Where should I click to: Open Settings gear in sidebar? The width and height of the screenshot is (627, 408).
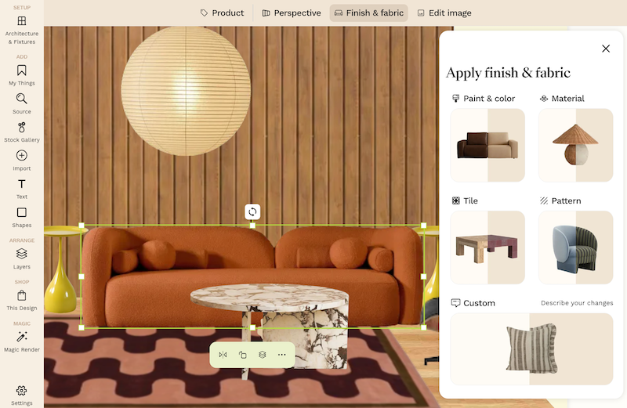click(22, 395)
